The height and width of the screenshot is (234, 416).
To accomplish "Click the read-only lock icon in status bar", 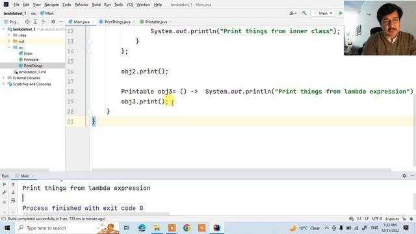I will click(404, 218).
